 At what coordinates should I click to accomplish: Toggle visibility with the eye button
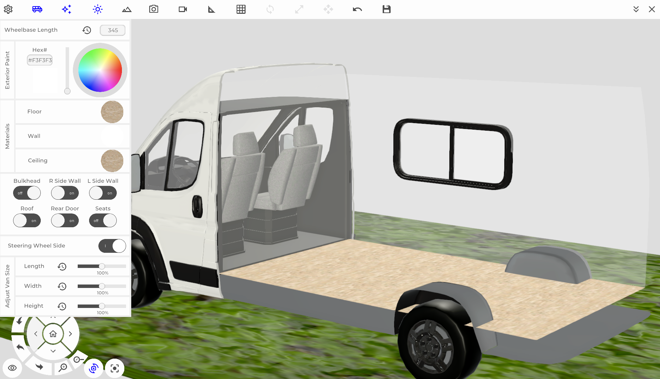12,368
